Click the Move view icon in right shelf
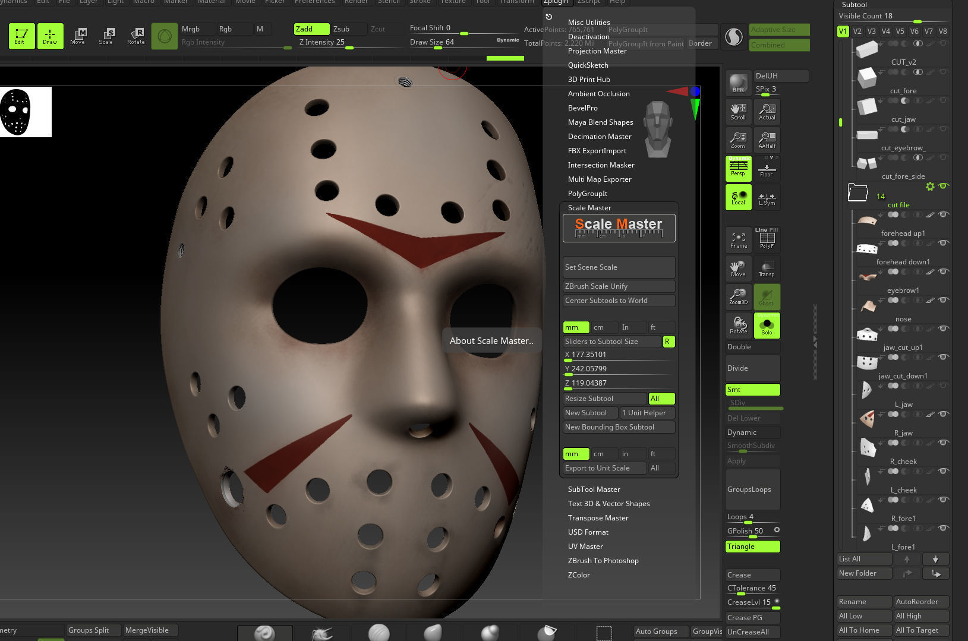This screenshot has height=641, width=968. point(738,268)
